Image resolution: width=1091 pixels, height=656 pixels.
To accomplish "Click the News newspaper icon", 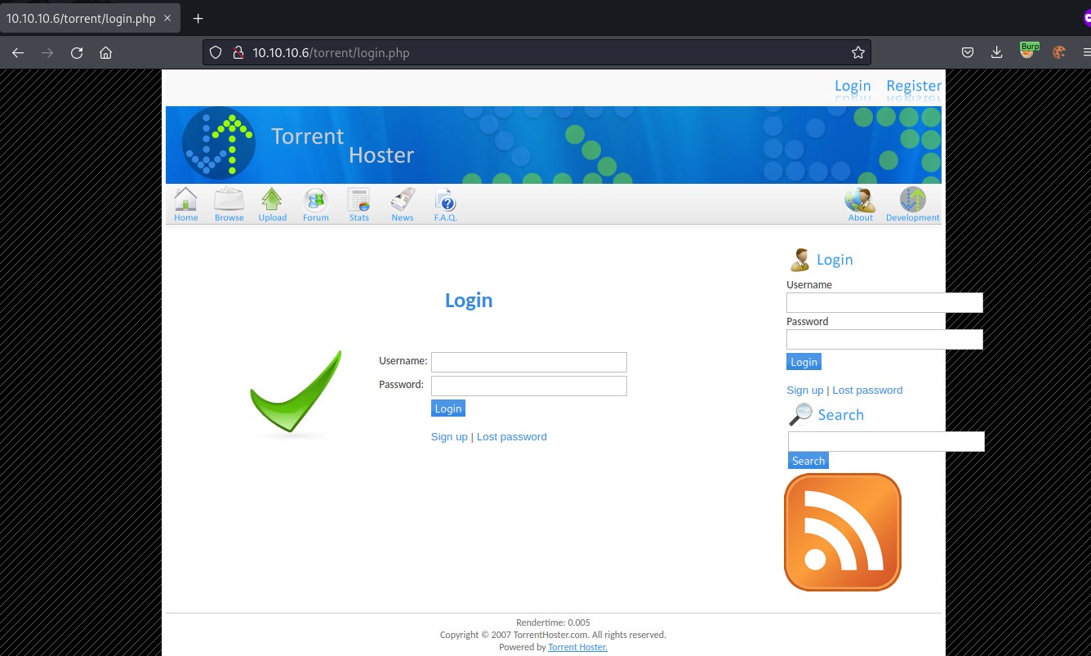I will click(402, 200).
